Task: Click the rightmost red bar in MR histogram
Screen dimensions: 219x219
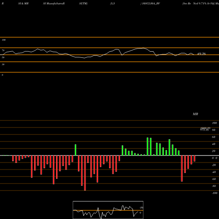Action: [194, 159]
